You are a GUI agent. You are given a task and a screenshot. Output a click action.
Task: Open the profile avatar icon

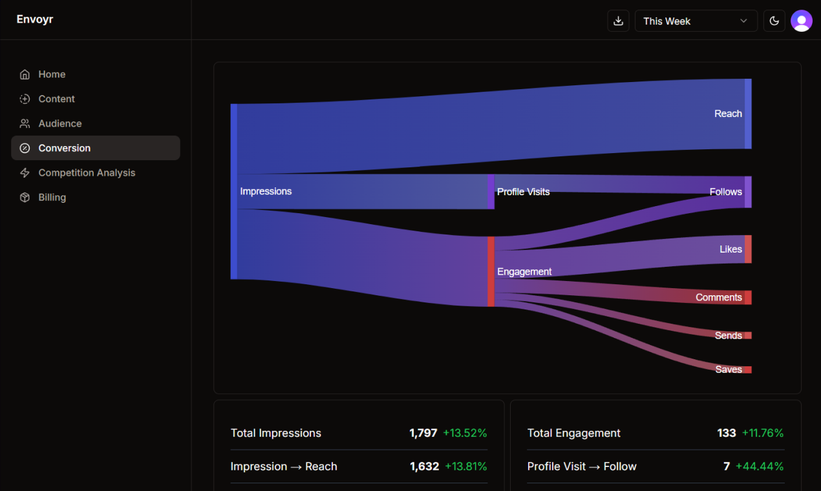tap(802, 21)
